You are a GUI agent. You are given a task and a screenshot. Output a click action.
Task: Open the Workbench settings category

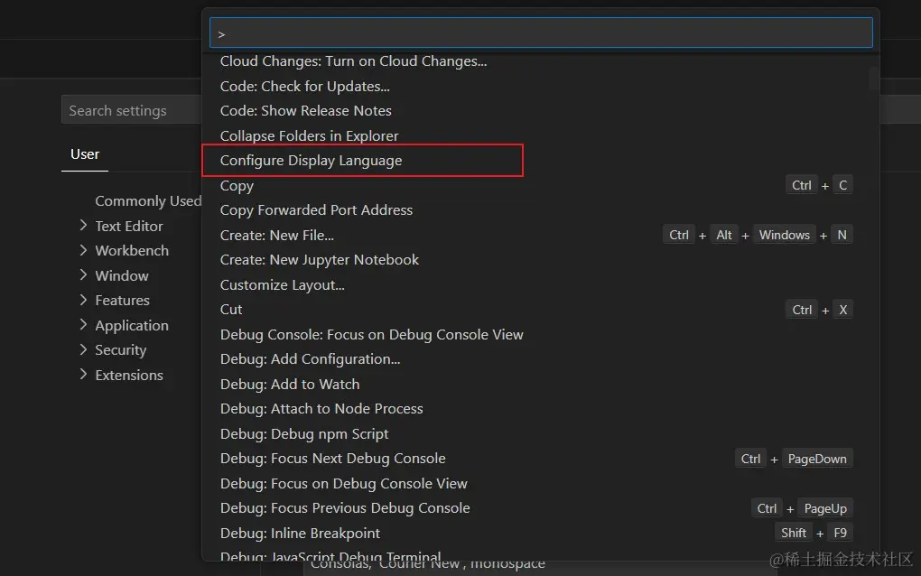132,251
